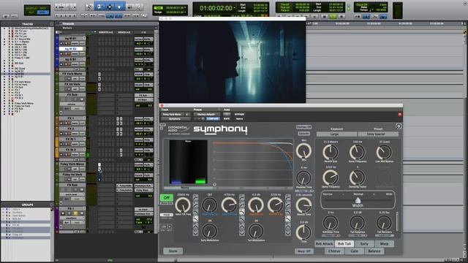This screenshot has height=263, width=468.
Task: Toggle the COMPARE button in plugin header
Action: pos(212,118)
